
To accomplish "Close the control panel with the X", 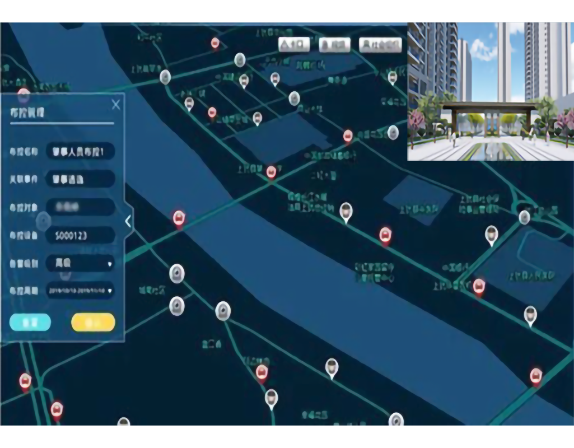I will (116, 105).
